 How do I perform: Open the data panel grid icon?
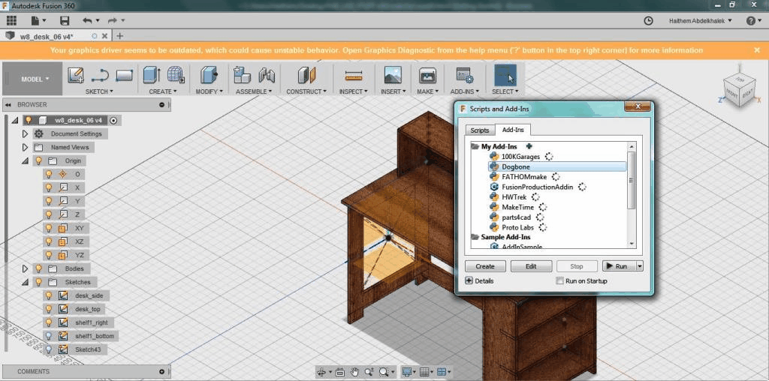pyautogui.click(x=11, y=20)
